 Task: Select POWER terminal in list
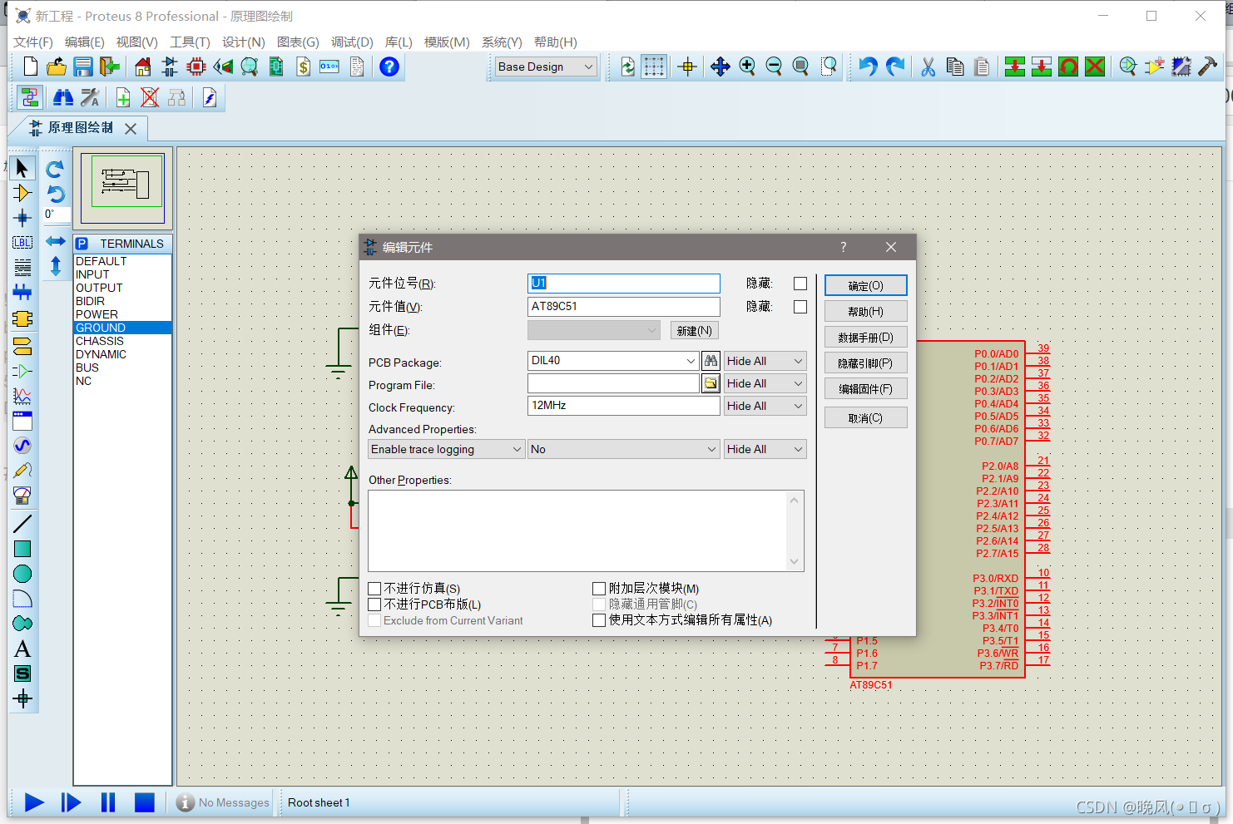pos(123,314)
